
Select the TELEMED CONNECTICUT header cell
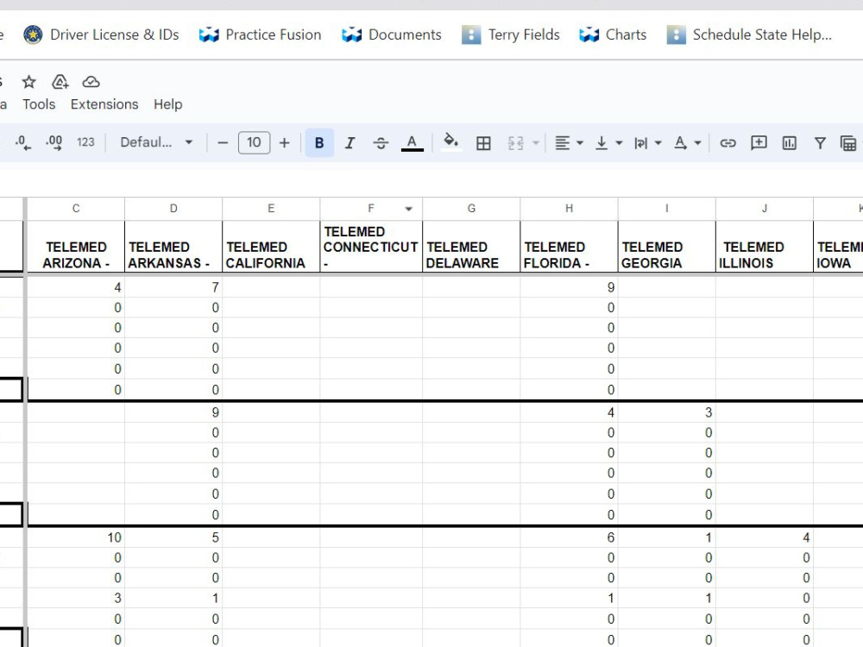[371, 247]
